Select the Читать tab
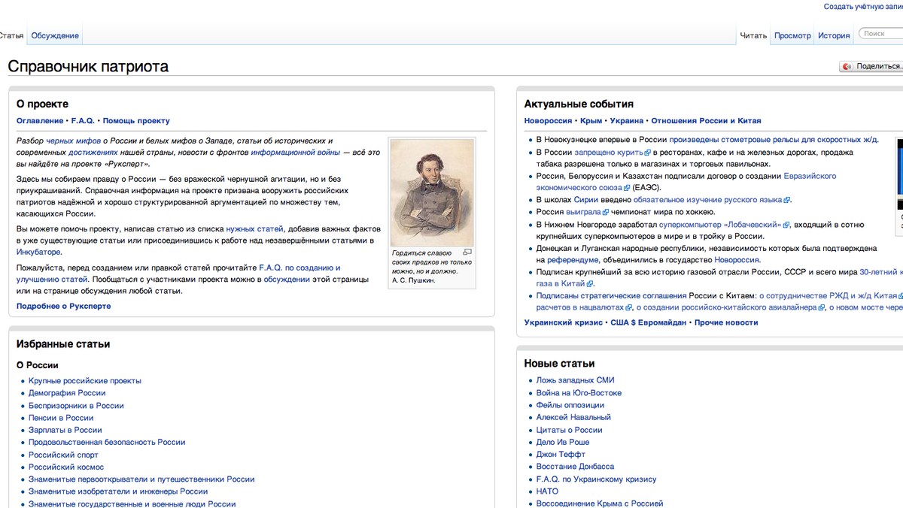This screenshot has height=508, width=903. point(753,35)
